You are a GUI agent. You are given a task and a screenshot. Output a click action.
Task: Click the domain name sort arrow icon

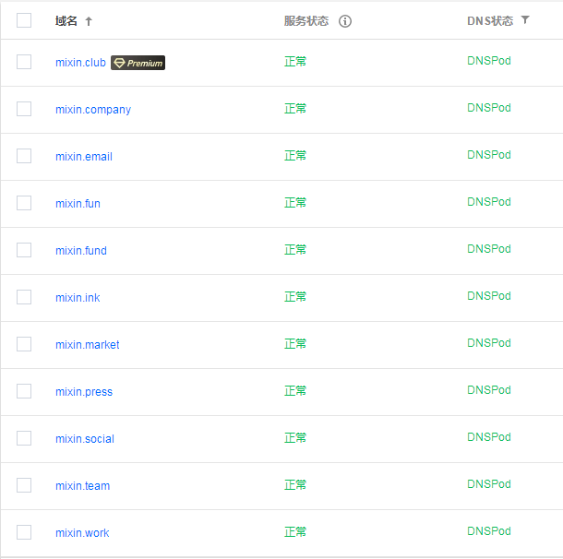pos(89,21)
